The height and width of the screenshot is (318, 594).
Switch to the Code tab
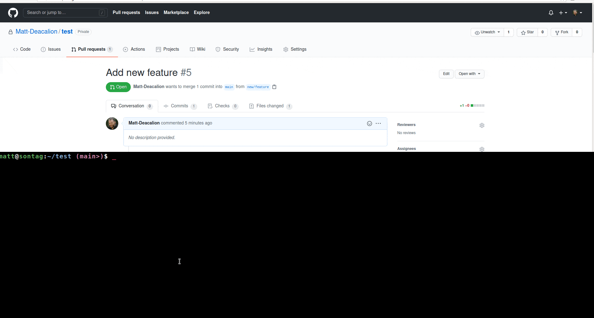(22, 49)
